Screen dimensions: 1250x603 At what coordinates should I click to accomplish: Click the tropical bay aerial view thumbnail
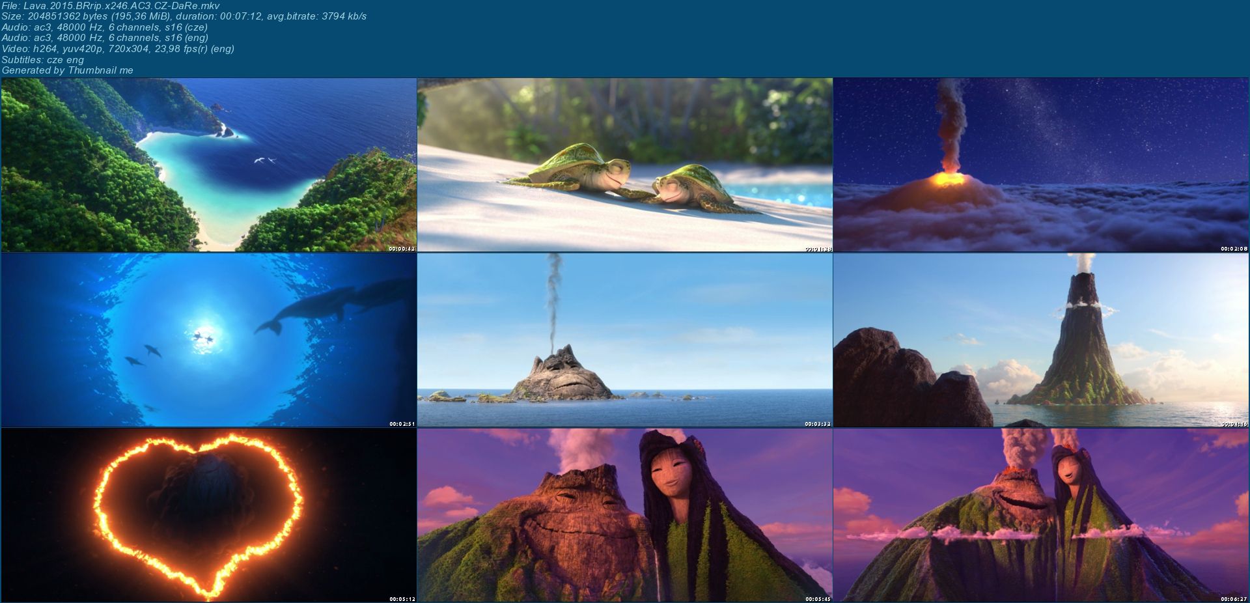[208, 165]
